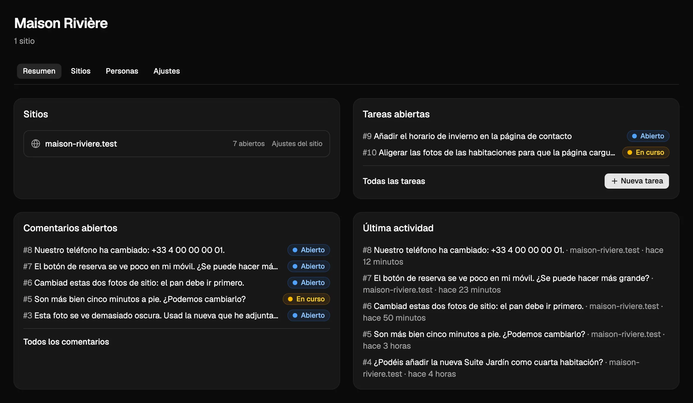Open task #10 about lightening room photos

489,152
